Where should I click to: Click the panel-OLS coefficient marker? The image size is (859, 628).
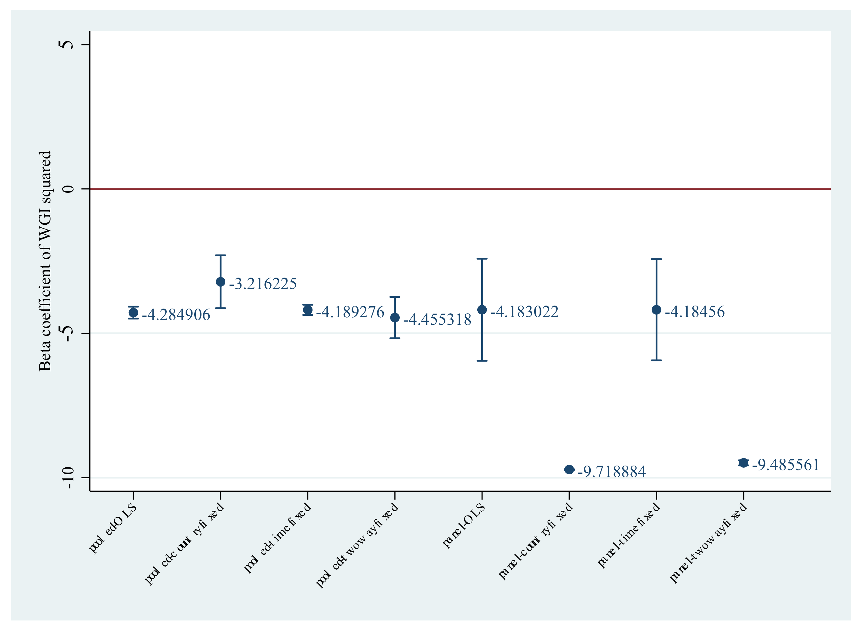(482, 310)
